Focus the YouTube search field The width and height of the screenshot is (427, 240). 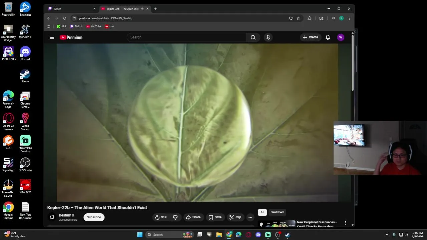(186, 37)
